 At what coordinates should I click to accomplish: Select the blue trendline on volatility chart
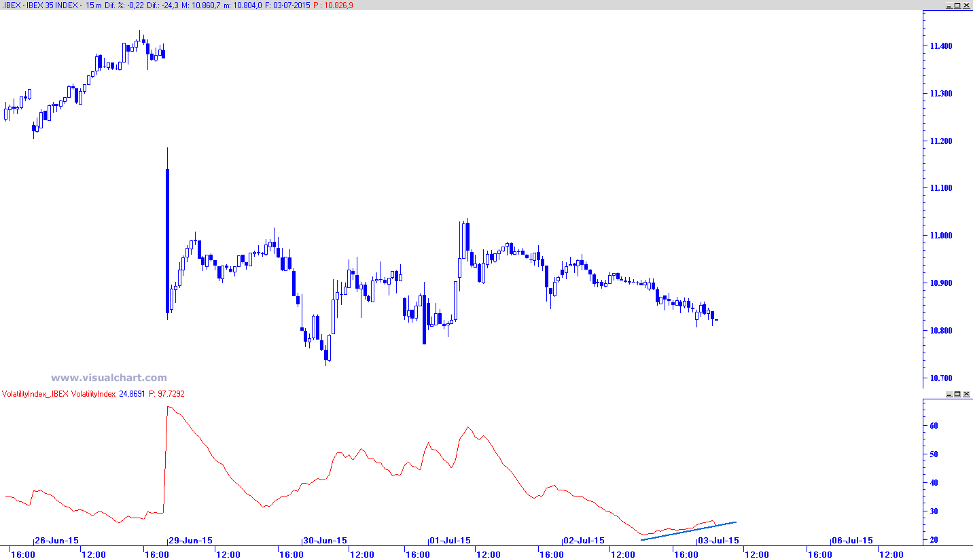pos(688,531)
